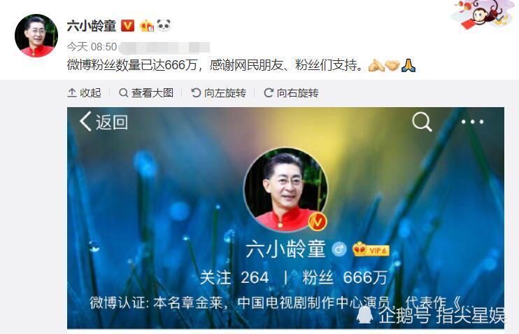This screenshot has width=519, height=334.
Task: Open the 六小龄童 username link
Action: coord(92,26)
